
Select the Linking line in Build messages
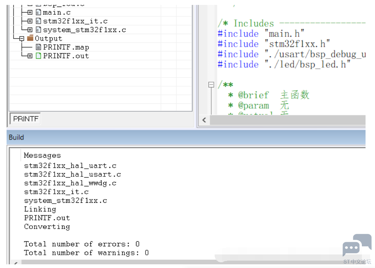(40, 209)
